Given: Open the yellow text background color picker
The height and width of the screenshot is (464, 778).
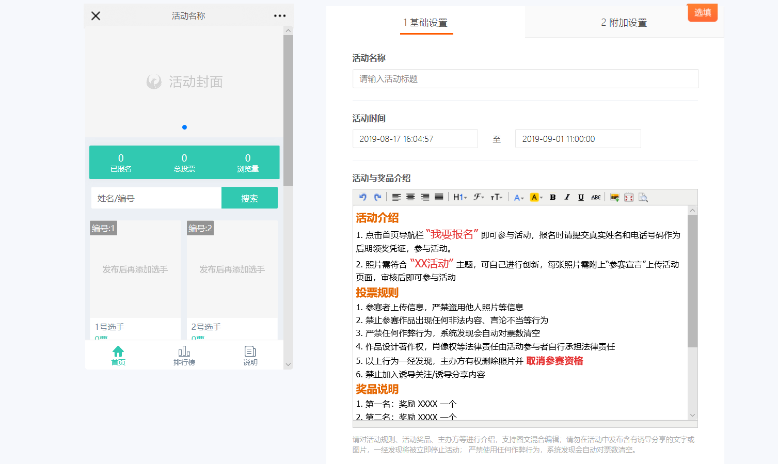Looking at the screenshot, I should pos(536,197).
